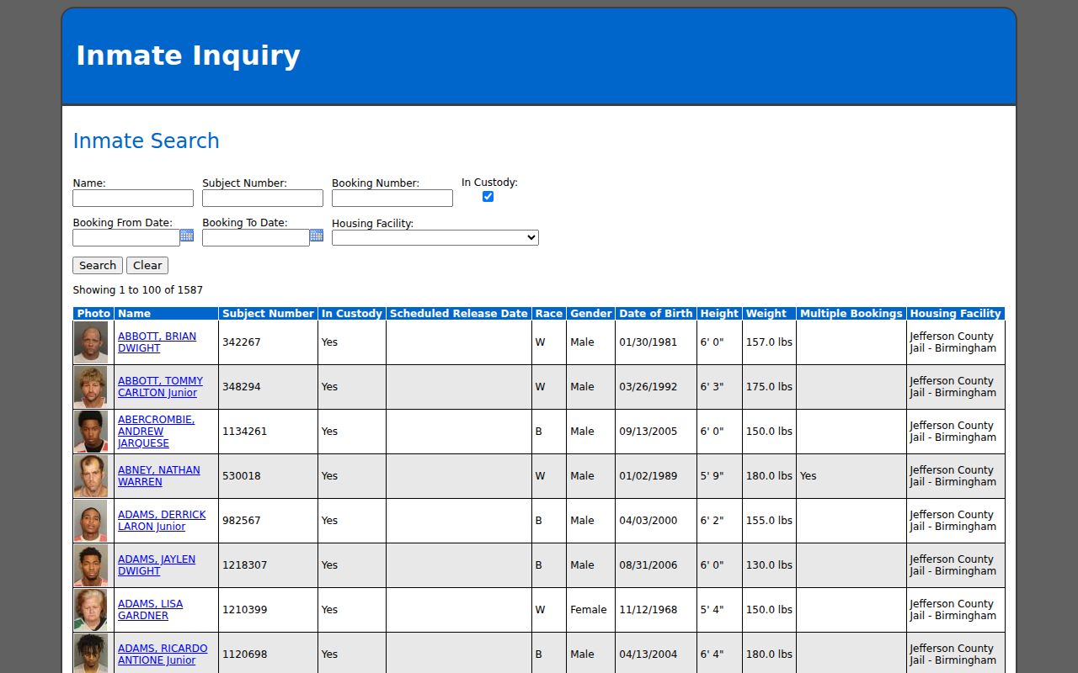The height and width of the screenshot is (673, 1078).
Task: Click the Inmate Inquiry page title
Action: tap(188, 56)
